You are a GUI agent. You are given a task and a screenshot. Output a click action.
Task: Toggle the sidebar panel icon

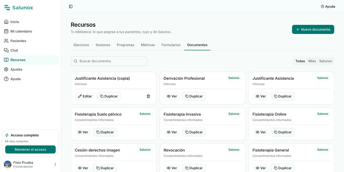71,7
